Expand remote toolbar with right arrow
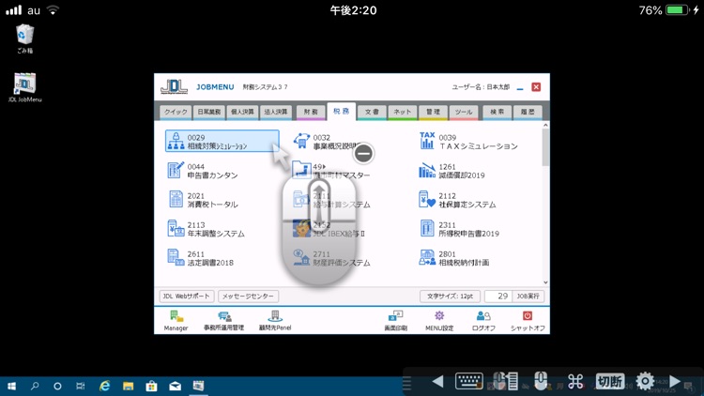Viewport: 704px width, 396px height. 674,381
